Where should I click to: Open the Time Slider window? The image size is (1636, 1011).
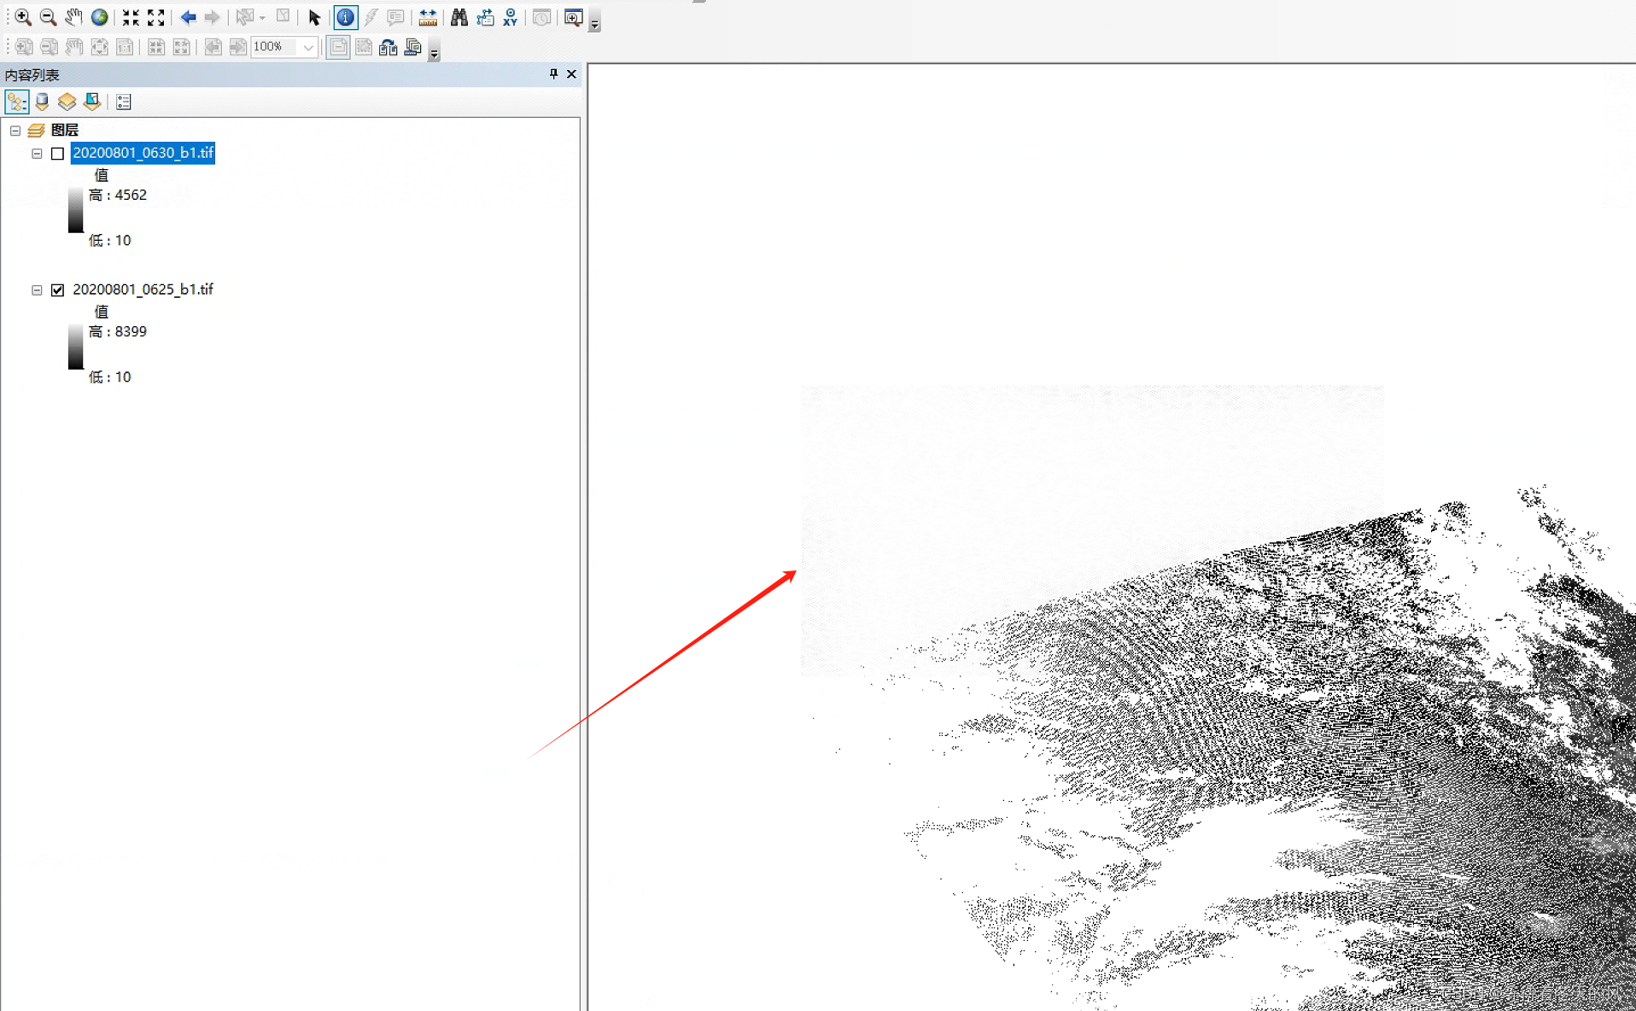pyautogui.click(x=541, y=17)
